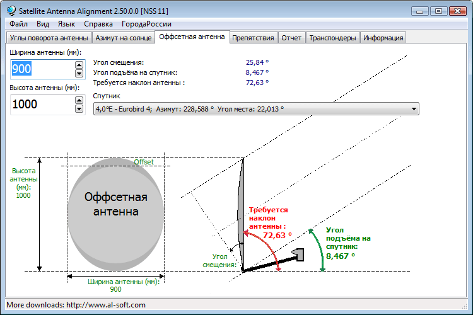Decrease antenna height with down spinner arrow

point(79,108)
